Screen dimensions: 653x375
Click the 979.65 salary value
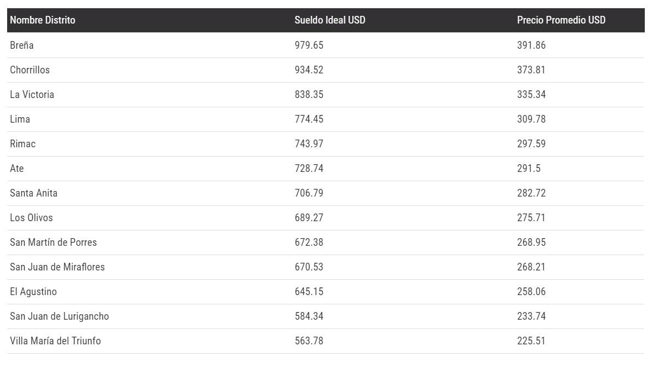pyautogui.click(x=309, y=45)
